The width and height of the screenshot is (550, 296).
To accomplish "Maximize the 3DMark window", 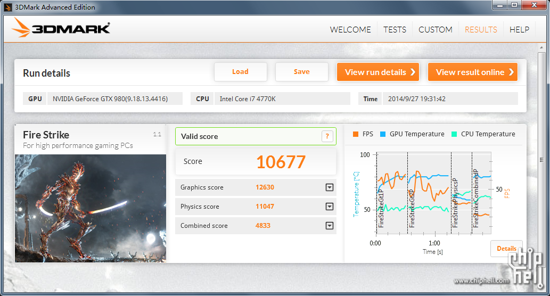I will (514, 5).
